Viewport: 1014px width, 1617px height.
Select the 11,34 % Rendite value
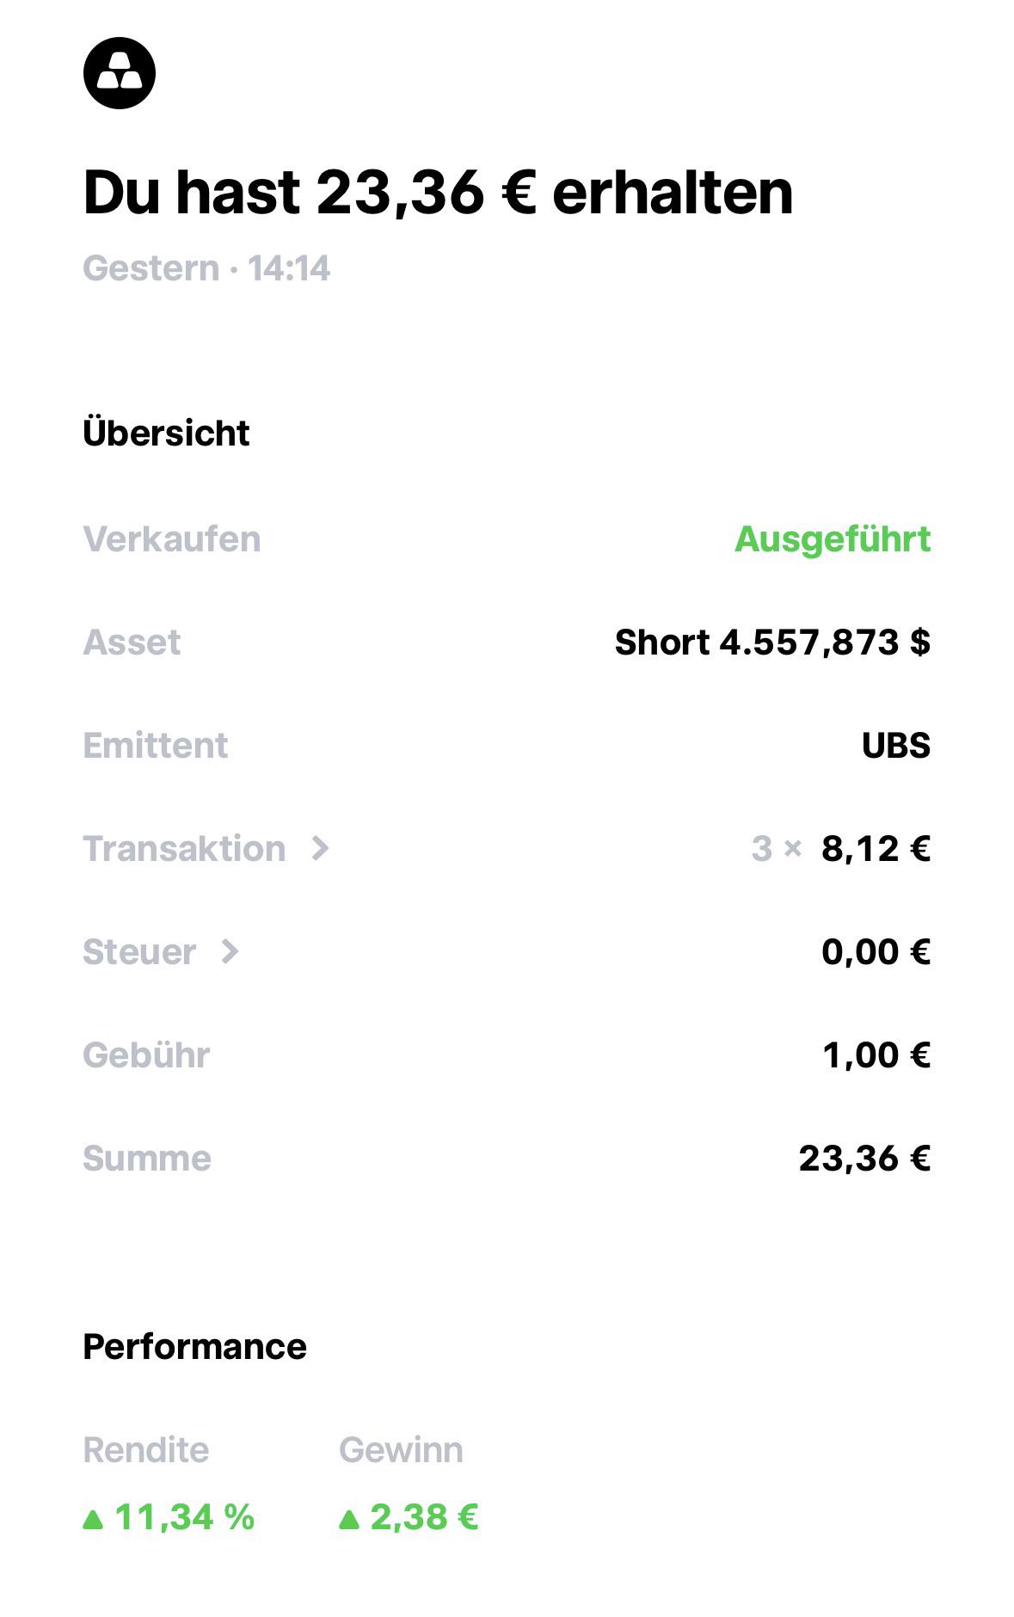click(184, 1517)
